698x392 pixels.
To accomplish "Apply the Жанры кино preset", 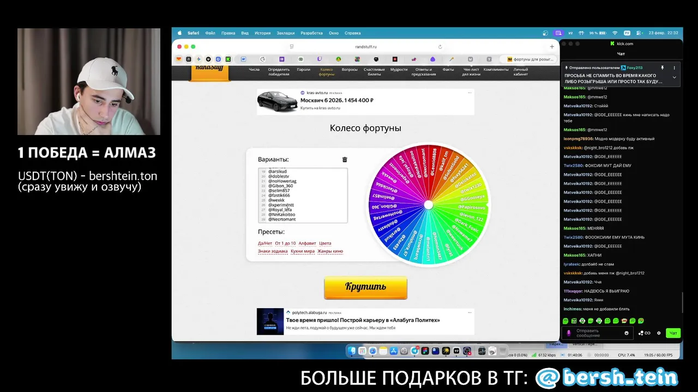I will point(330,251).
